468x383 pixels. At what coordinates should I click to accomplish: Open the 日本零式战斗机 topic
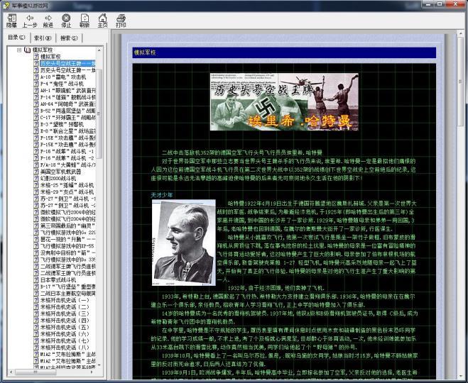click(x=60, y=280)
